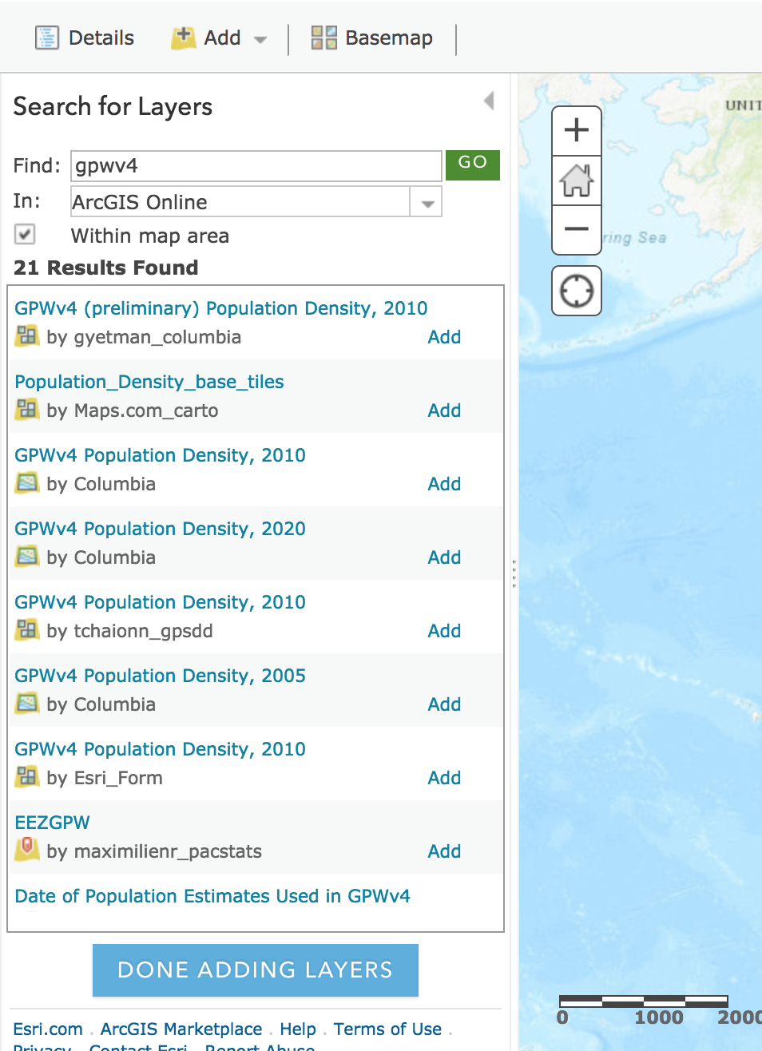Viewport: 762px width, 1051px height.
Task: Open the ArcGIS Online source dropdown
Action: click(256, 201)
